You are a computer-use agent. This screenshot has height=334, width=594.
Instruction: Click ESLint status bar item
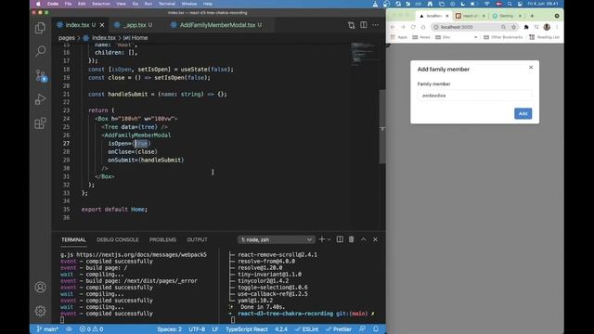(307, 329)
